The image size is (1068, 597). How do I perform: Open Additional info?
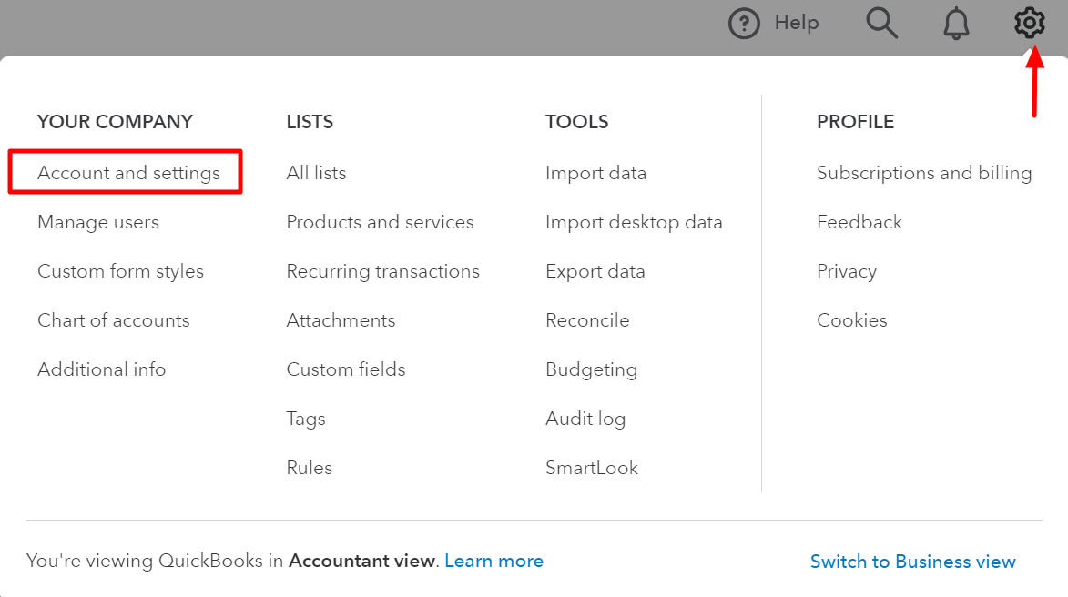[x=101, y=369]
